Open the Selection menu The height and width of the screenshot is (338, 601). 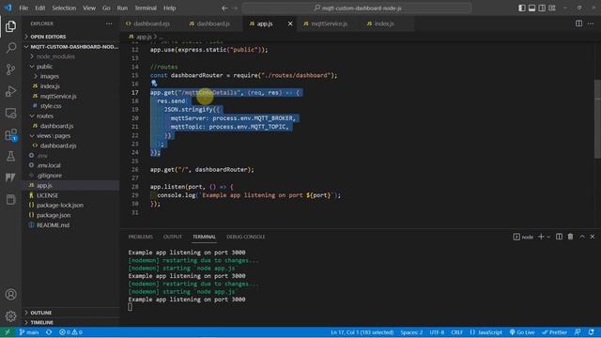coord(64,8)
